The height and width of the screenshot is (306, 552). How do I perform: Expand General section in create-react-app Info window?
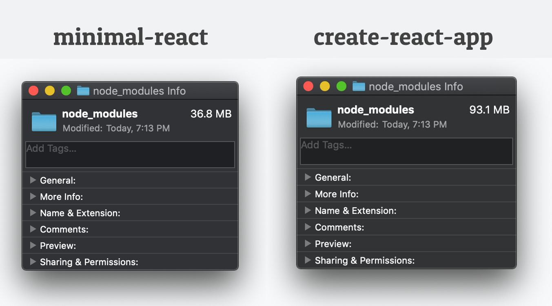(308, 177)
